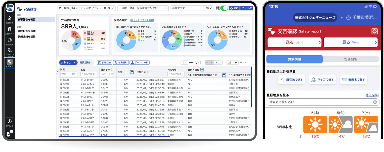This screenshot has width=384, height=152.
Task: Tap 株式会社ウェザーニューズ company pill
Action: coord(315,18)
